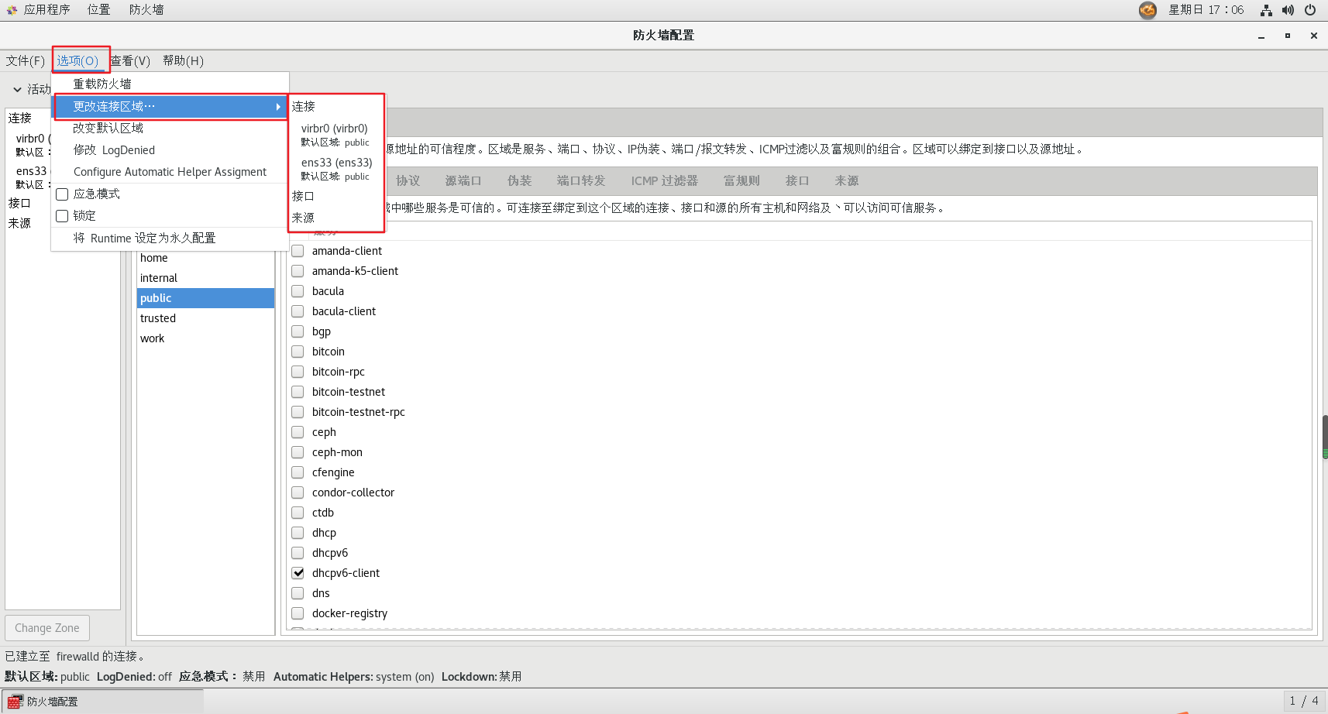The width and height of the screenshot is (1328, 714).
Task: Open the 富规则 tab
Action: click(x=741, y=180)
